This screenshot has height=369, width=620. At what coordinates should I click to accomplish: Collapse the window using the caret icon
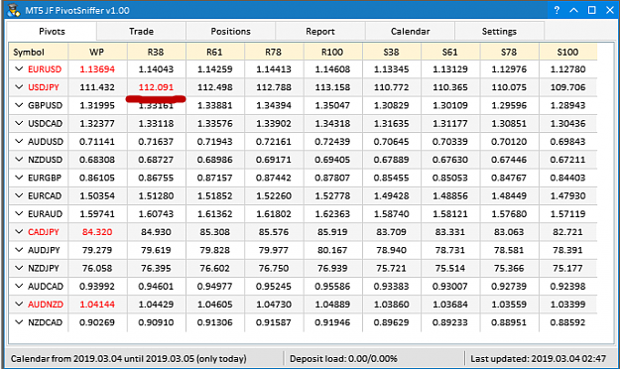573,10
